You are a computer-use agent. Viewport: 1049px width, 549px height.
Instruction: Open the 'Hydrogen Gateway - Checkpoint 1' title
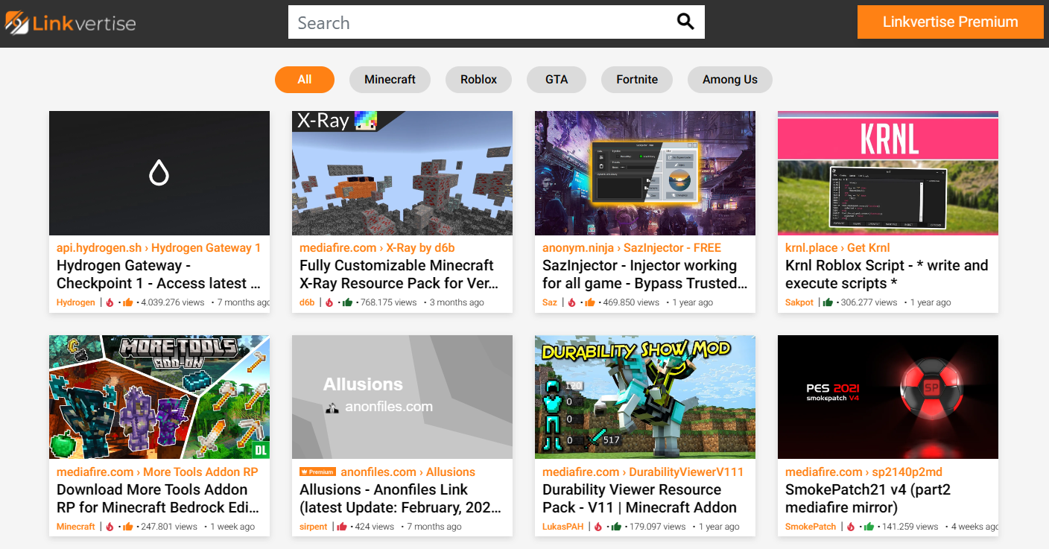point(159,274)
